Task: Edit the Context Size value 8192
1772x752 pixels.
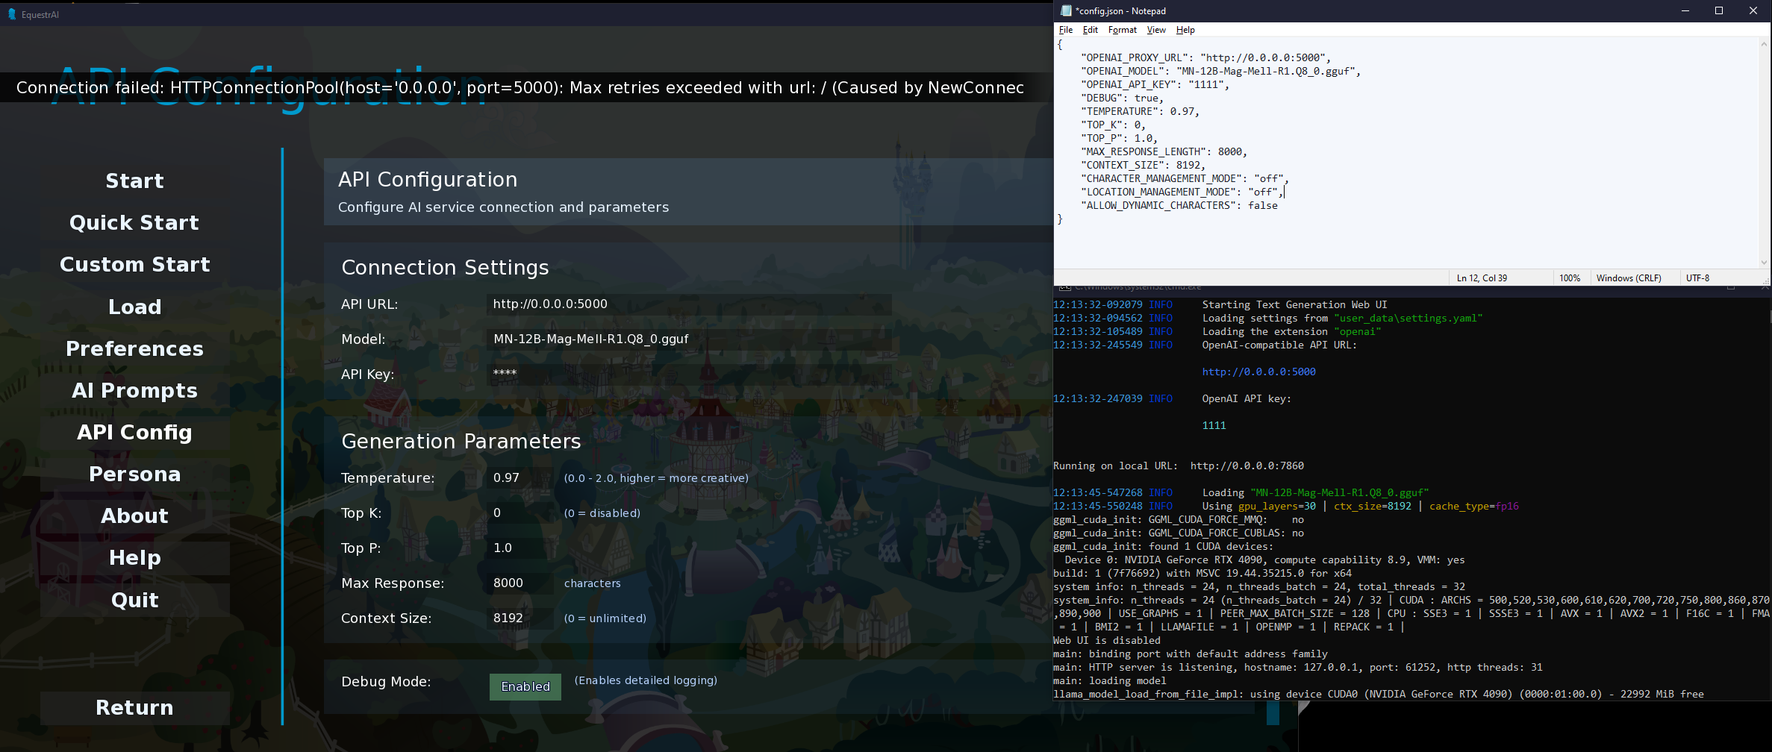Action: point(520,618)
